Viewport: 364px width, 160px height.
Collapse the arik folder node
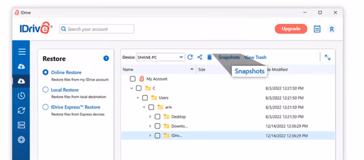pyautogui.click(x=144, y=107)
